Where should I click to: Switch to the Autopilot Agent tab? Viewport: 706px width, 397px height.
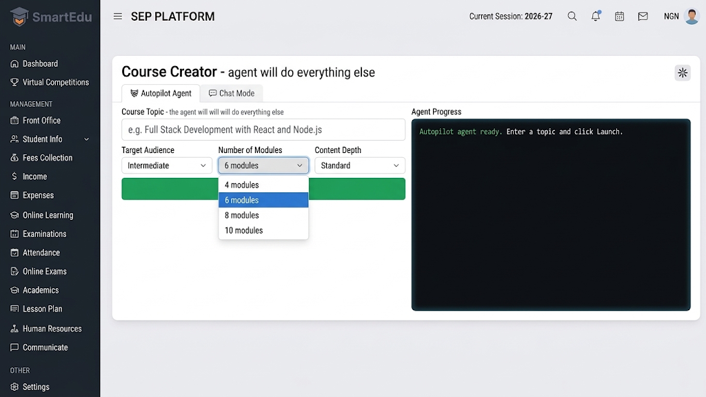(161, 93)
